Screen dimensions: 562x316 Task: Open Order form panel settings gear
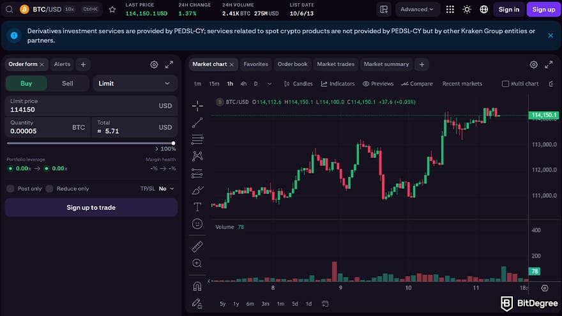154,64
